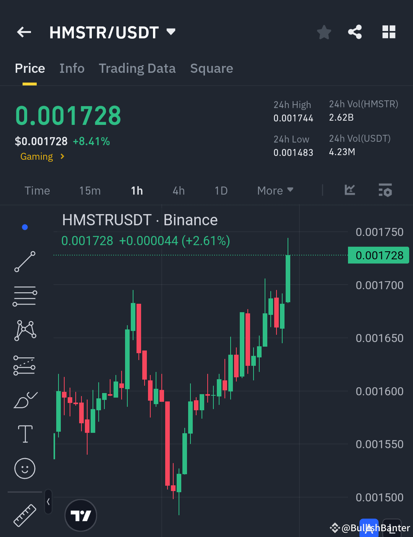Open the grid layout menu

click(x=389, y=32)
